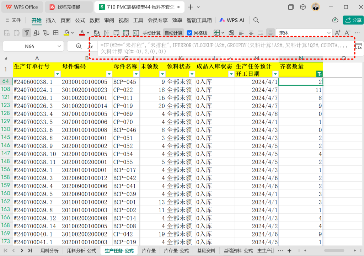Open the fill color dropdown arrow
This screenshot has width=364, height=256.
[x=73, y=33]
